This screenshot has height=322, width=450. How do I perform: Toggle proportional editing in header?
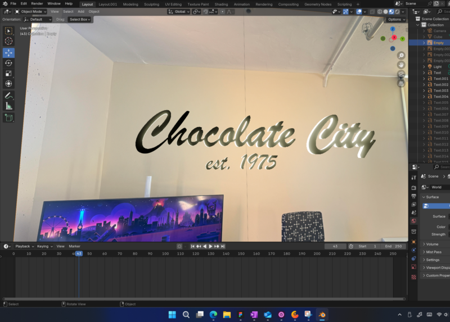(x=223, y=12)
